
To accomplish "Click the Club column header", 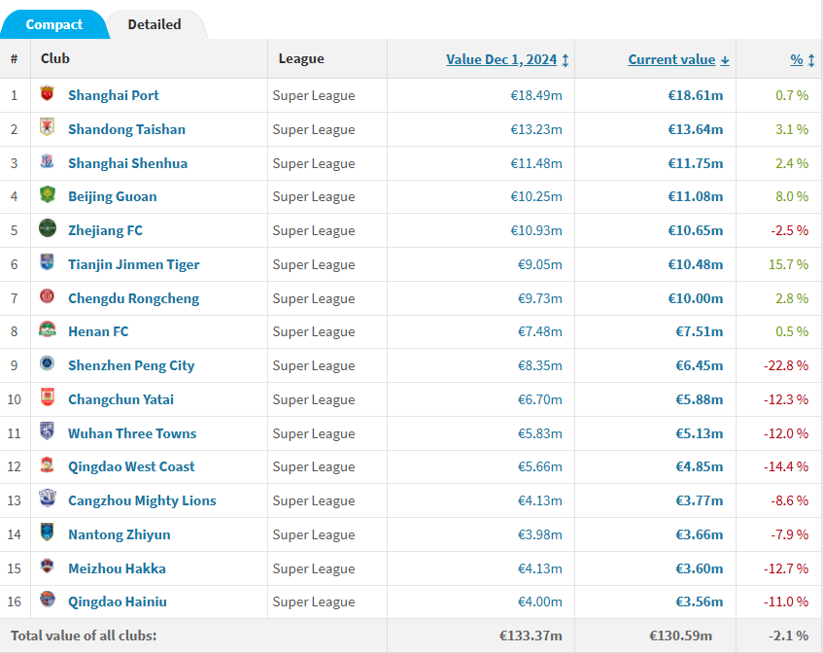I will (x=55, y=59).
